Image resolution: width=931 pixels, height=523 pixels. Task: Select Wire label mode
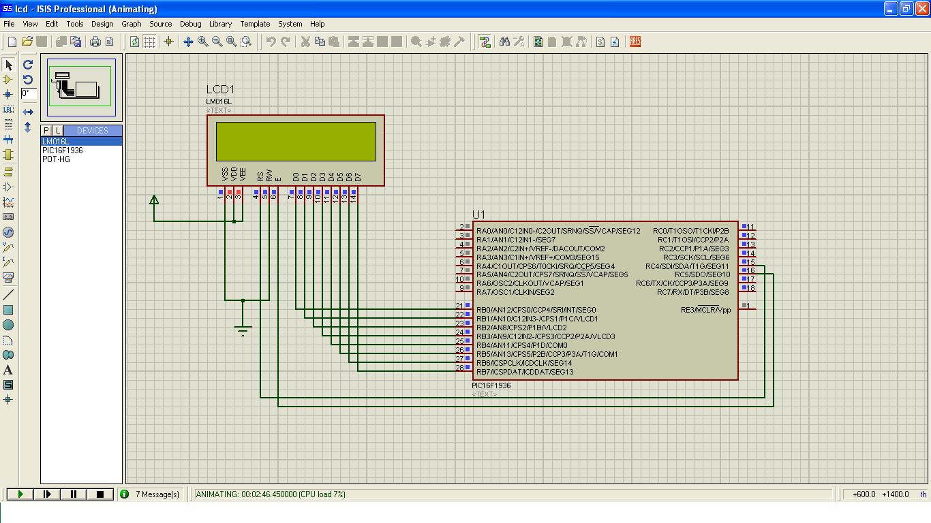pos(8,110)
